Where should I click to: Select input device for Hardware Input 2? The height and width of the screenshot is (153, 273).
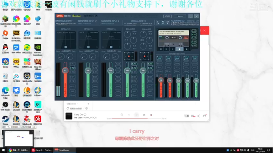coord(85,24)
